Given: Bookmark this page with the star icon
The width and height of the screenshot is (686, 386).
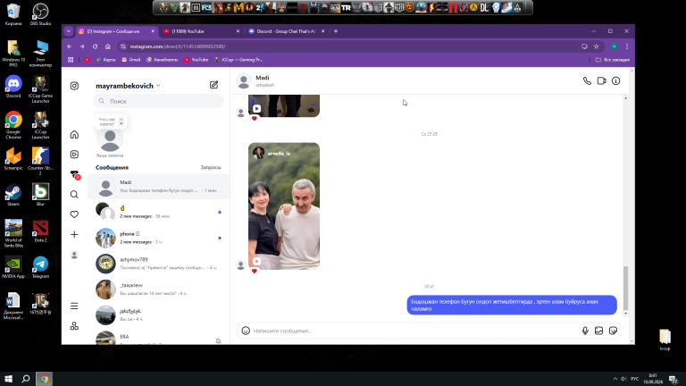Looking at the screenshot, I should (596, 46).
